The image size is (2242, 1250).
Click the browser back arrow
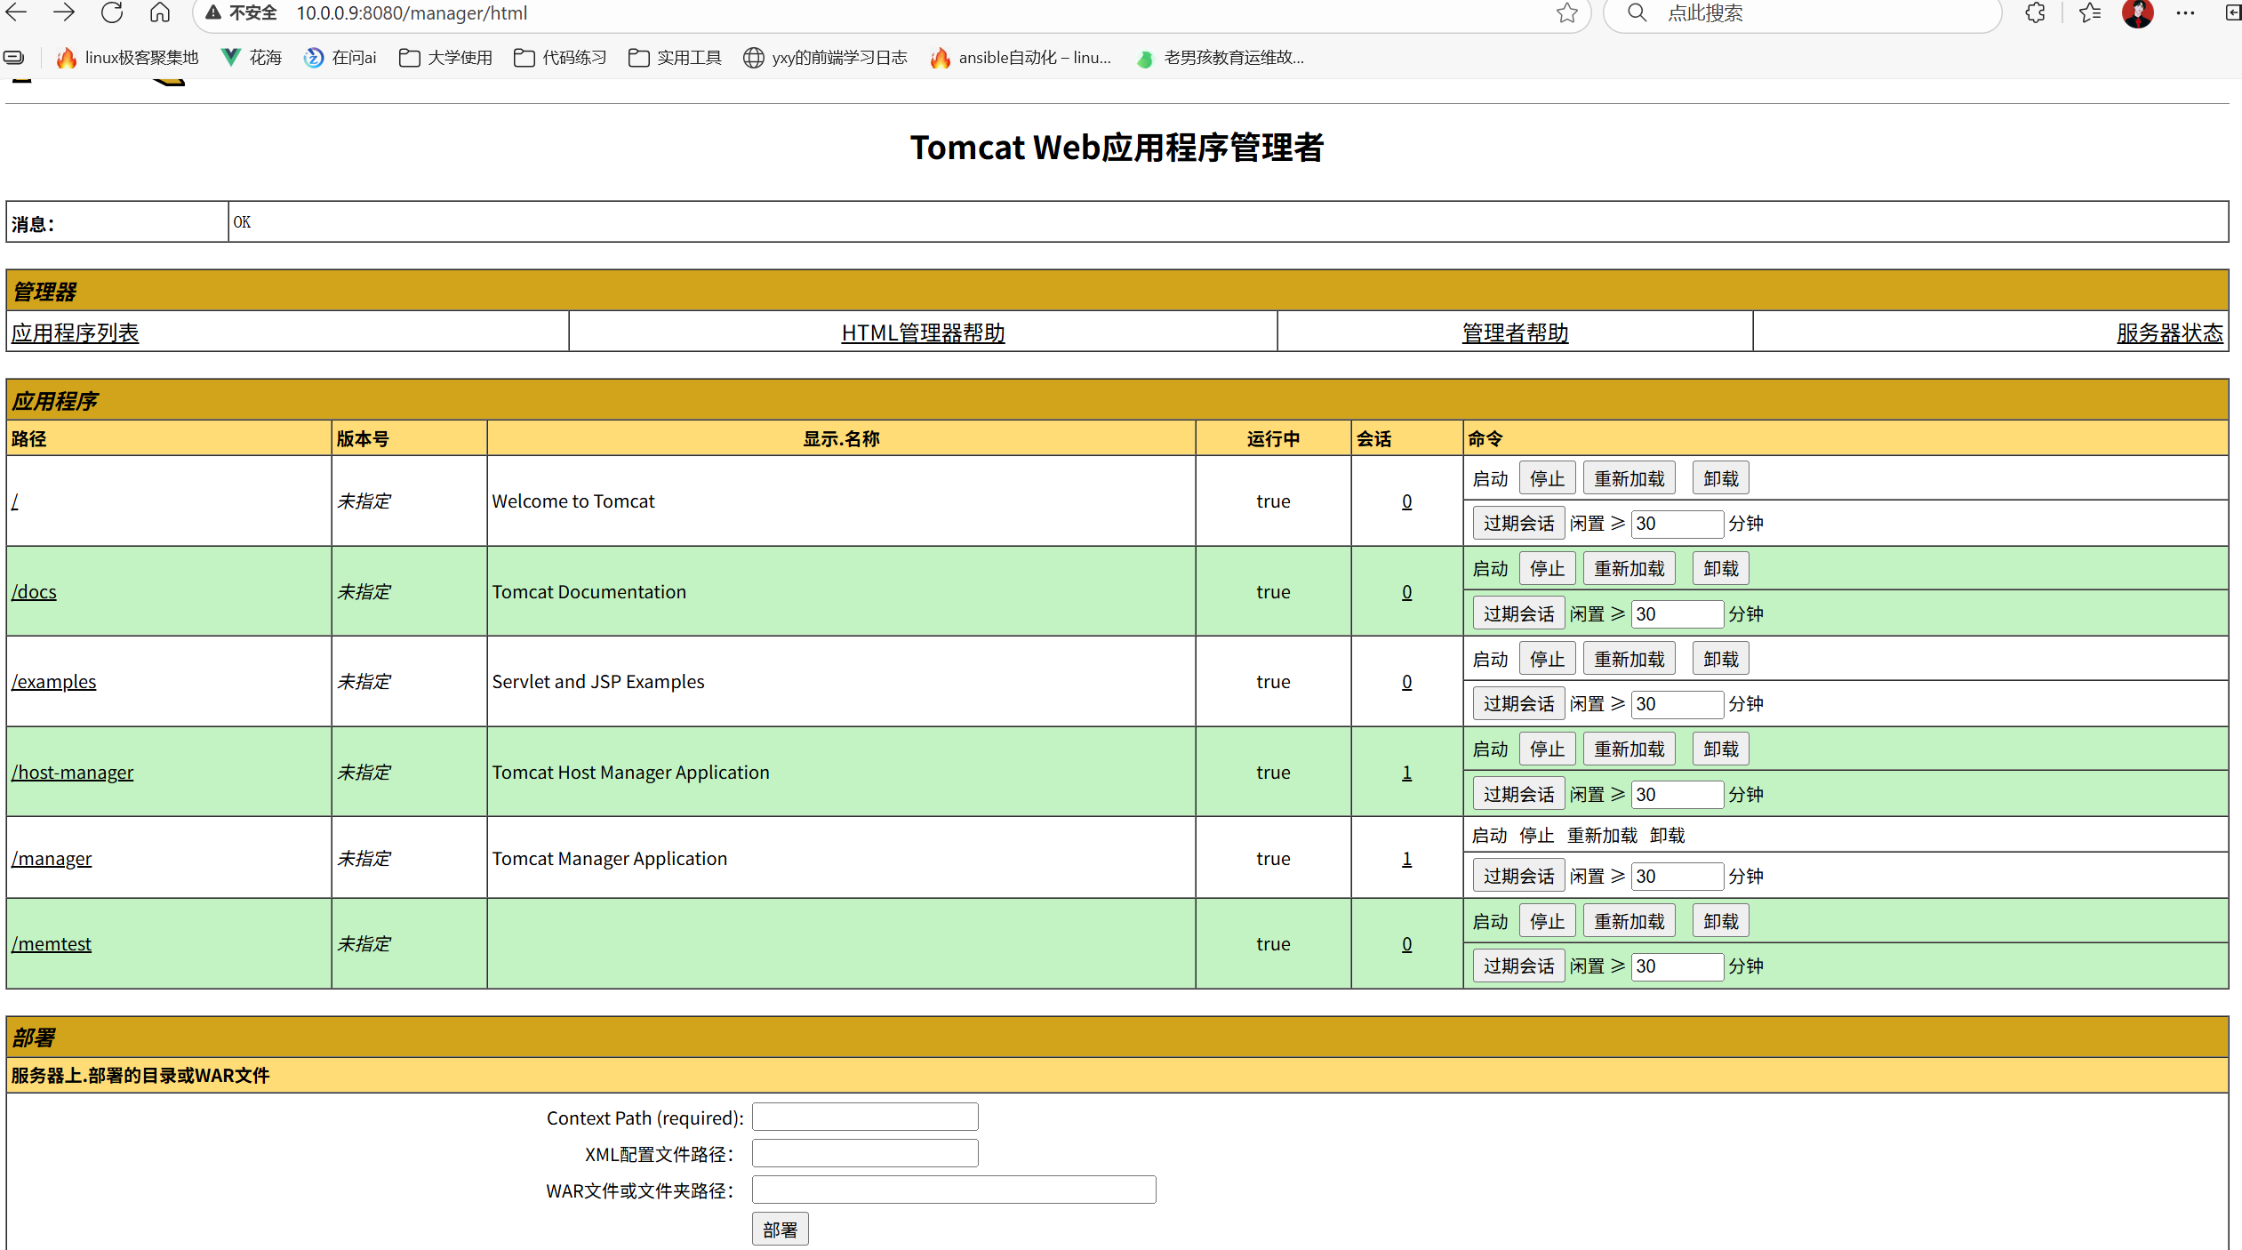pyautogui.click(x=16, y=12)
